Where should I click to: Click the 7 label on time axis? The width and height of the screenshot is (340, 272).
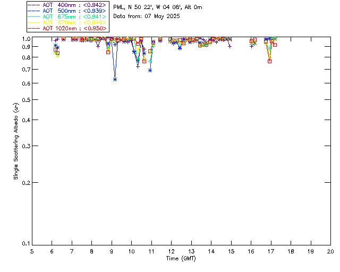(72, 251)
